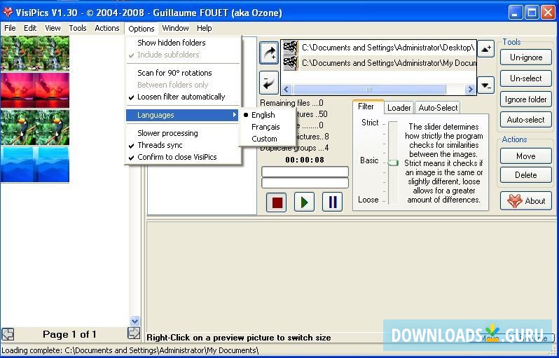This screenshot has width=559, height=358.
Task: Stop the scan with red square
Action: coord(277,202)
